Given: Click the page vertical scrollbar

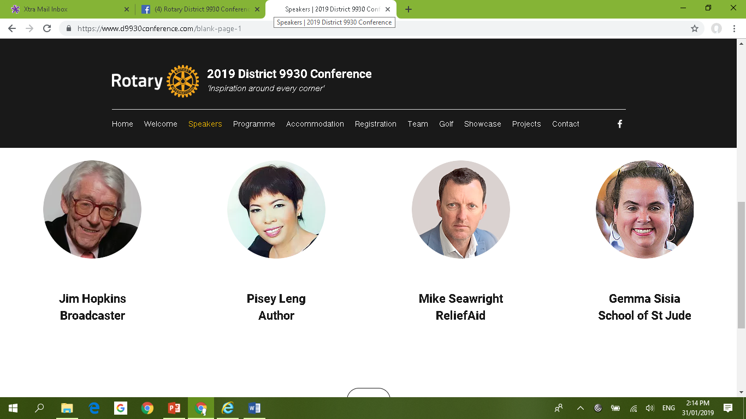Looking at the screenshot, I should (x=741, y=265).
